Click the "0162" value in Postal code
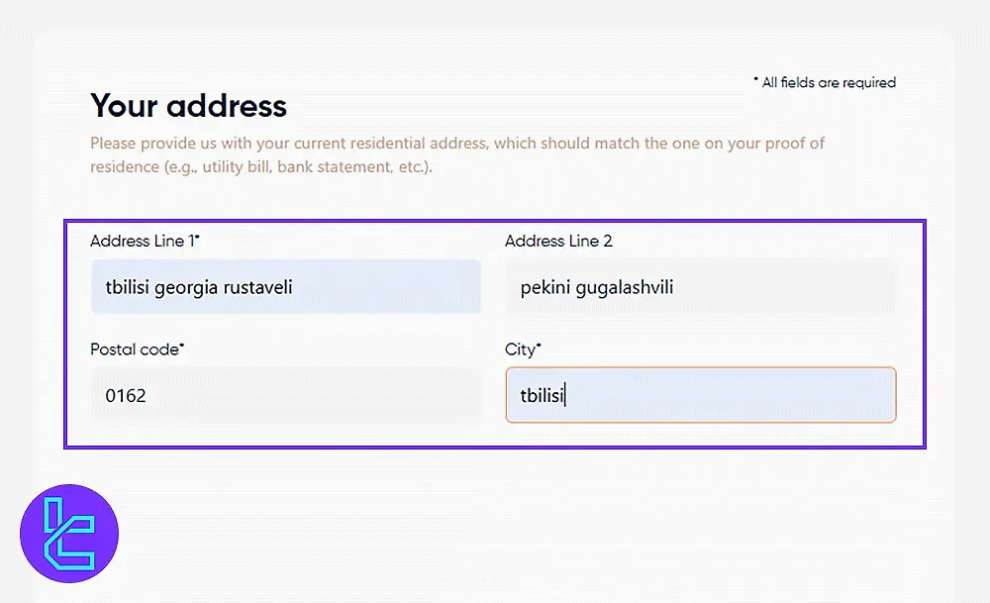Viewport: 990px width, 603px height. pos(126,396)
